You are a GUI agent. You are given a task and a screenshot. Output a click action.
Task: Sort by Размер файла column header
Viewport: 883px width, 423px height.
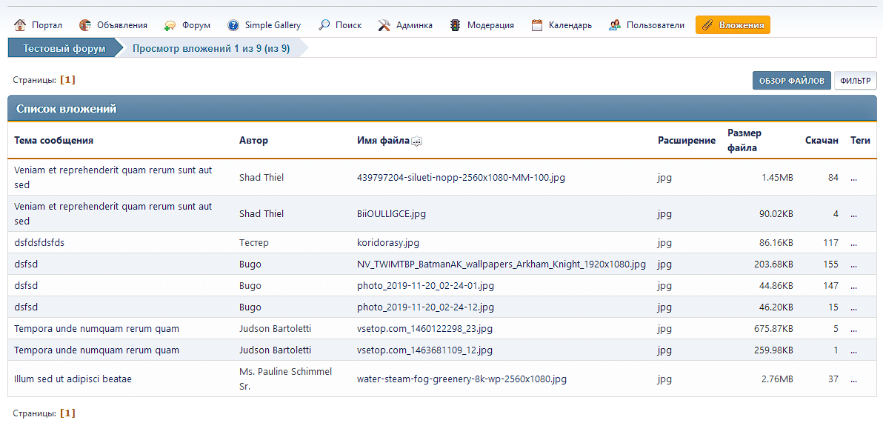744,140
